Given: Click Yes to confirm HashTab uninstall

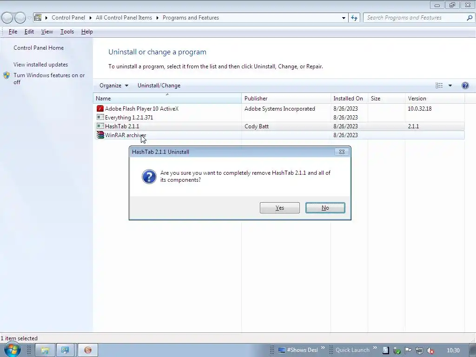Looking at the screenshot, I should point(279,208).
